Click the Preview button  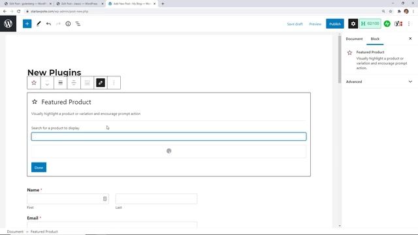(x=315, y=24)
